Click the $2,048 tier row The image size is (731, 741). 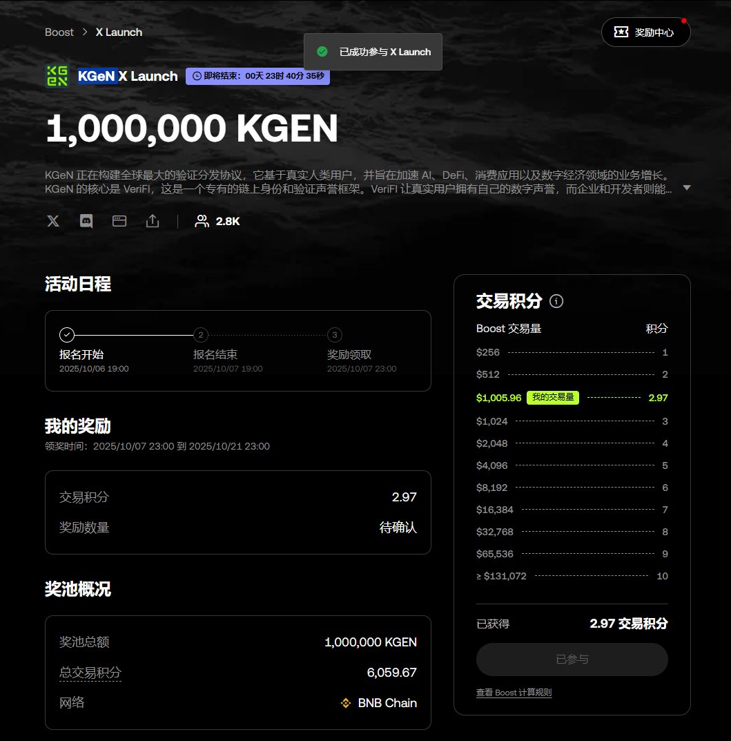[x=572, y=443]
